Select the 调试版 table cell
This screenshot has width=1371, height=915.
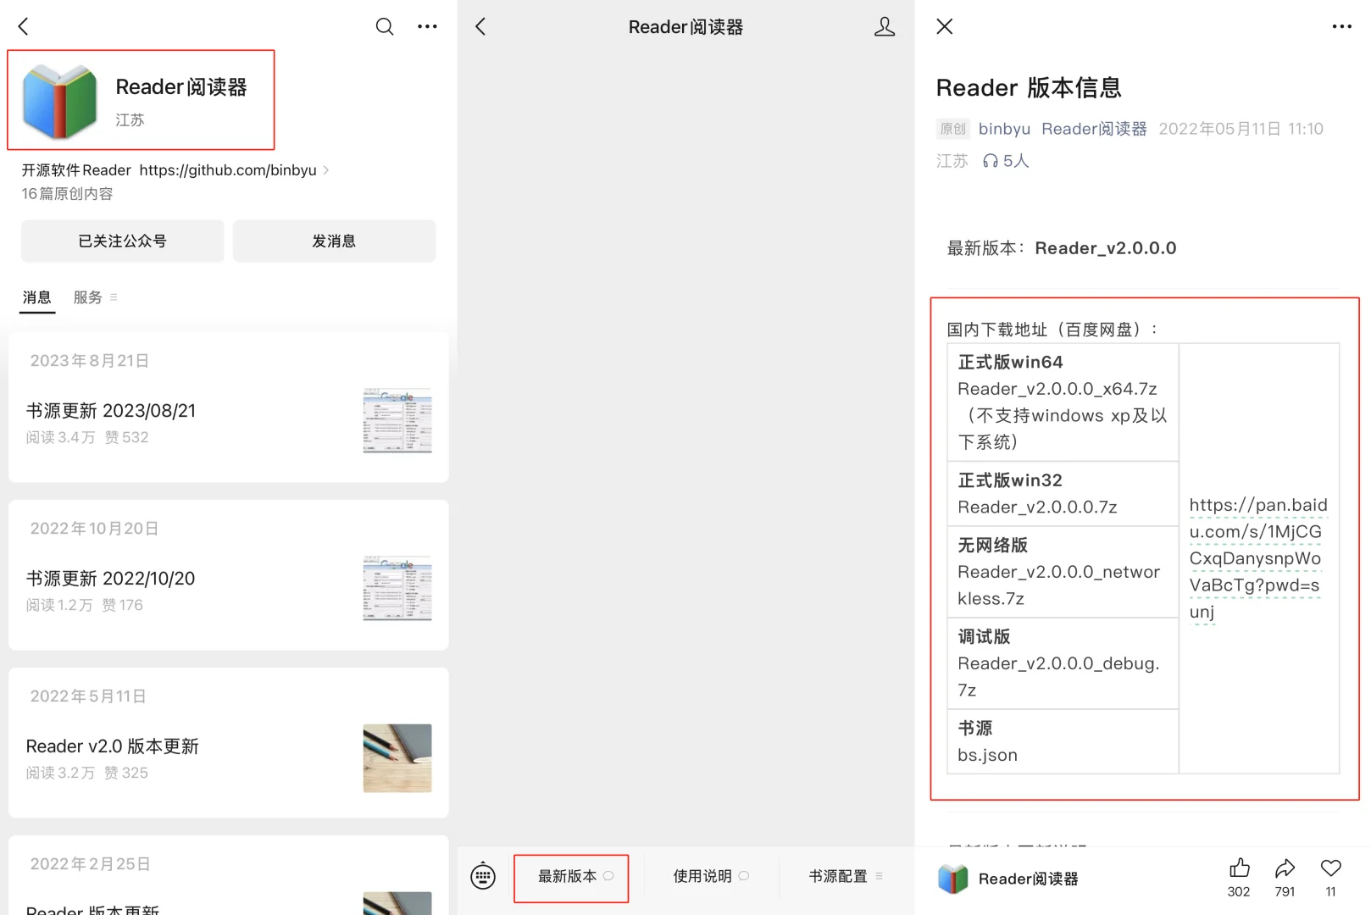1063,663
